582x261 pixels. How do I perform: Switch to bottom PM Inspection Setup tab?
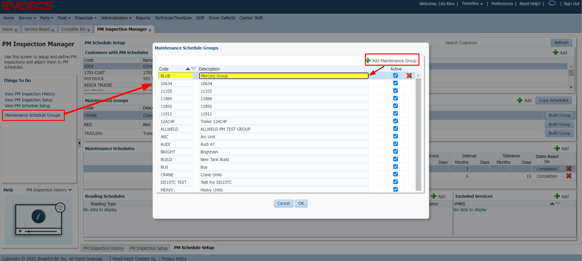click(149, 248)
